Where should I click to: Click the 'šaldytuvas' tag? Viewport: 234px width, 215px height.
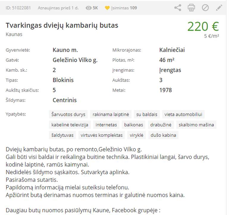click(x=63, y=135)
